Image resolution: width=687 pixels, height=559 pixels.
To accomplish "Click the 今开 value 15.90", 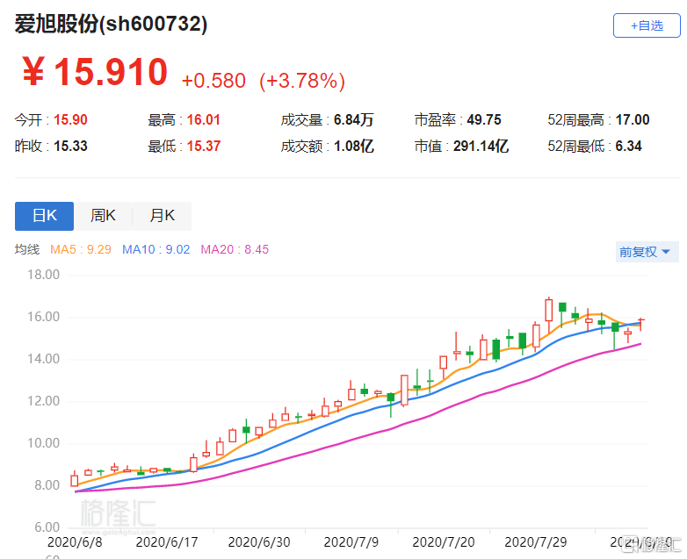I will [x=70, y=119].
